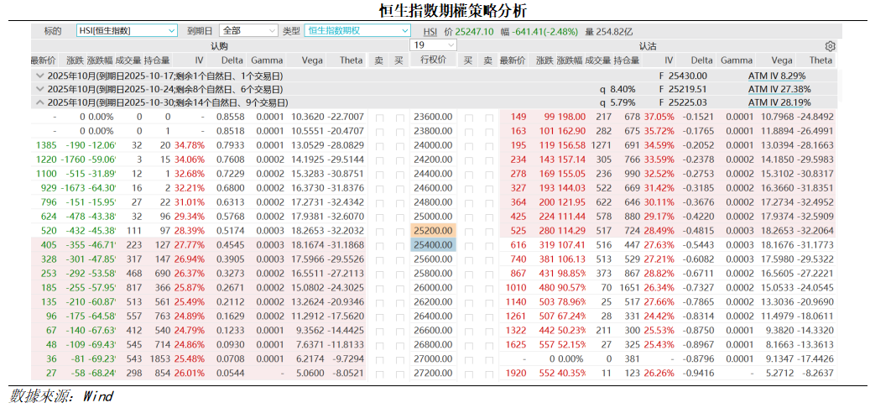870x408 pixels.
Task: Click strike price 27000.00
Action: tap(434, 358)
